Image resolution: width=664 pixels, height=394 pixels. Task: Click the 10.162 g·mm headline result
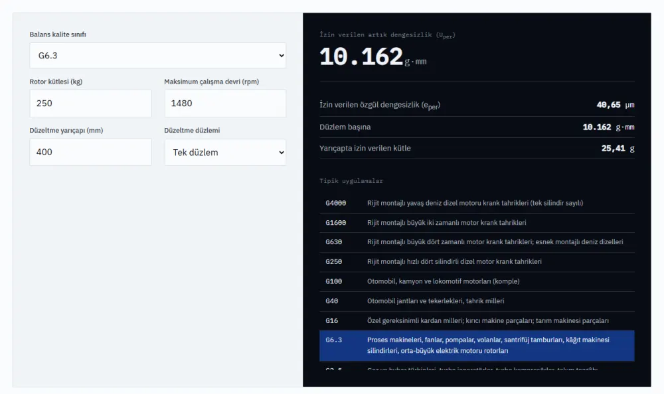373,56
